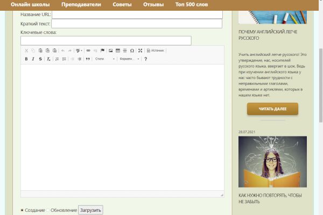The height and width of the screenshot is (215, 323).
Task: Click the Название URL input field
Action: [x=137, y=15]
